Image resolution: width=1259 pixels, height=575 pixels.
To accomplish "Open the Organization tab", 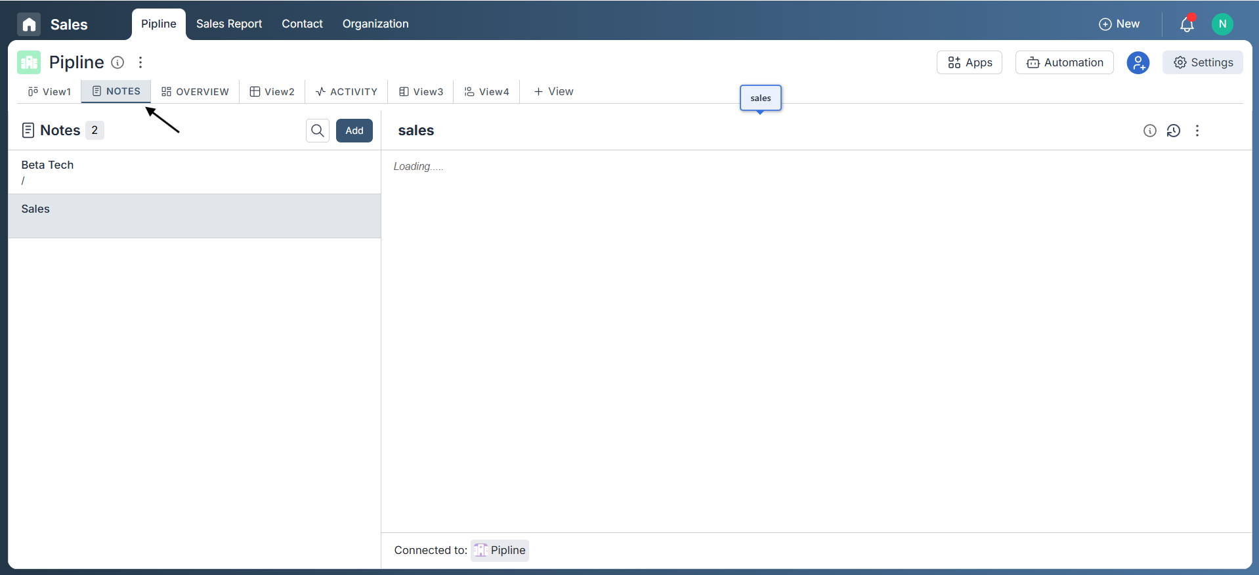I will coord(375,24).
